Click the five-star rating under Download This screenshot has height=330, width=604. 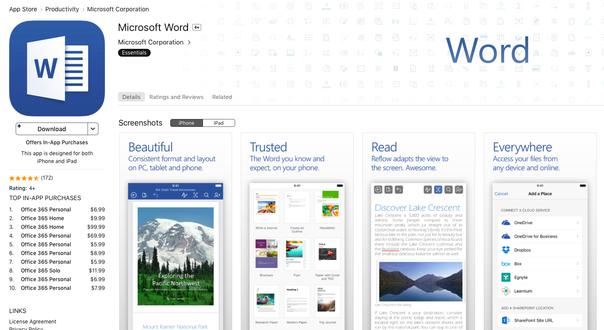point(24,178)
